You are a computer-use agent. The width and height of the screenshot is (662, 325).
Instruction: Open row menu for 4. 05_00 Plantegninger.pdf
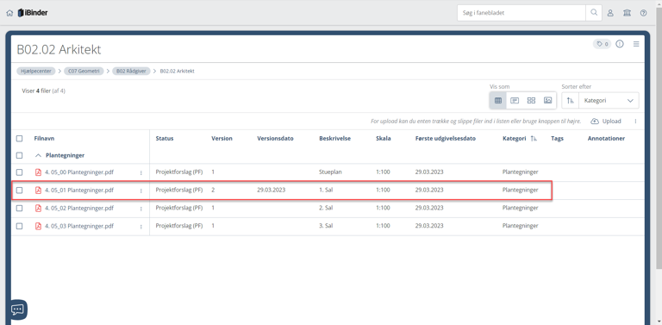pos(141,172)
